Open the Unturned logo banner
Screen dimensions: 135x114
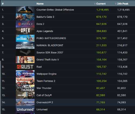tap(25, 109)
